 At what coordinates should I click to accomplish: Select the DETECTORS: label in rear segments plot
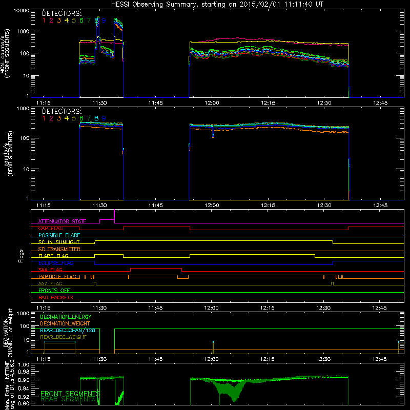coord(61,111)
